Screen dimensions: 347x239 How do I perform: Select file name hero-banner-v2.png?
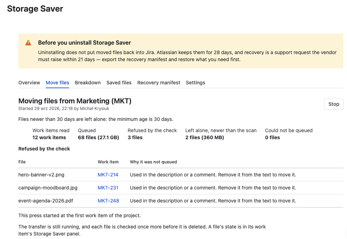point(41,175)
